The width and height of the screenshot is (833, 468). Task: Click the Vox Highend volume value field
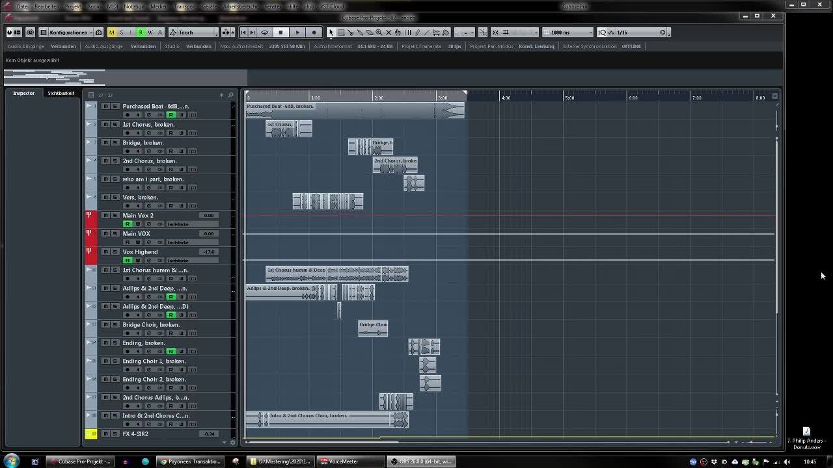pos(208,252)
